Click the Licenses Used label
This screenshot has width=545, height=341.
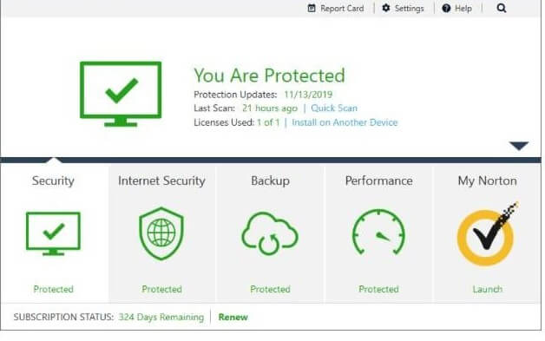pyautogui.click(x=224, y=122)
